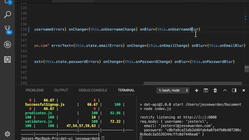Click the 92.86 coverage value
The height and width of the screenshot is (140, 249).
pos(115,113)
